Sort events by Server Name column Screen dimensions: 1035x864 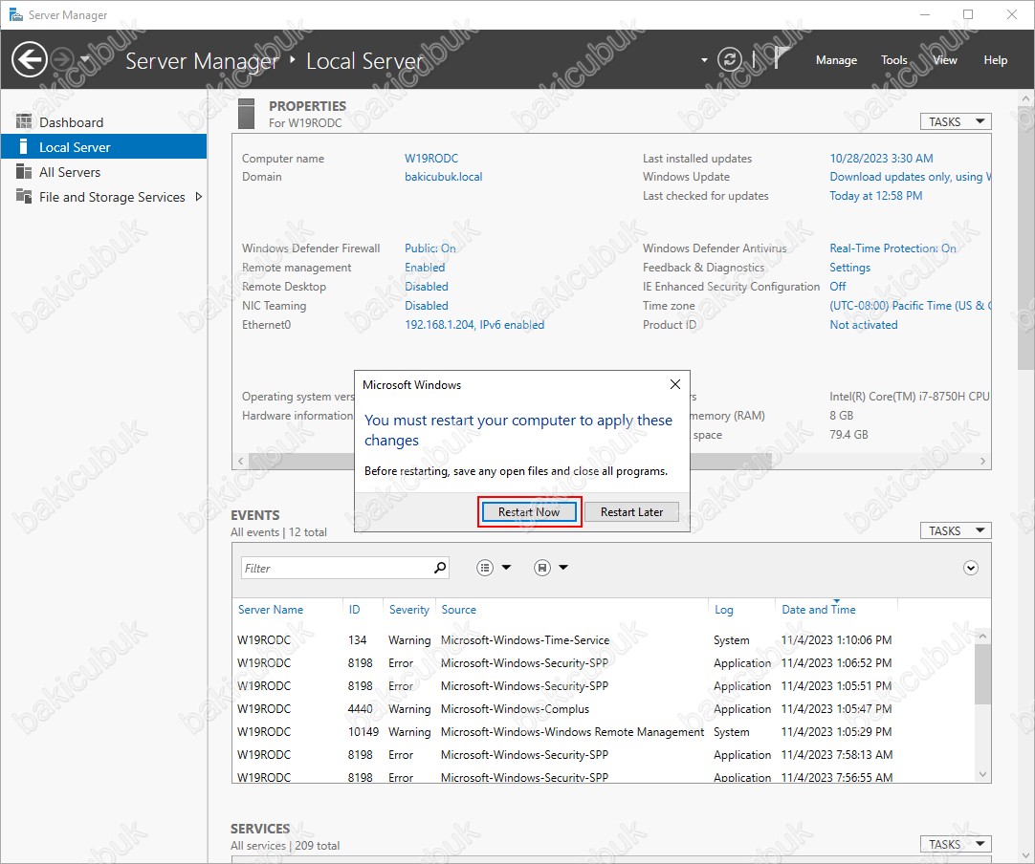[x=271, y=610]
